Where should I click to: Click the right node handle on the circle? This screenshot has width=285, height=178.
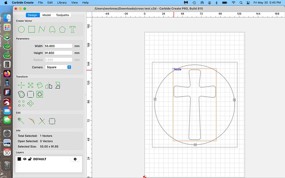(x=234, y=100)
